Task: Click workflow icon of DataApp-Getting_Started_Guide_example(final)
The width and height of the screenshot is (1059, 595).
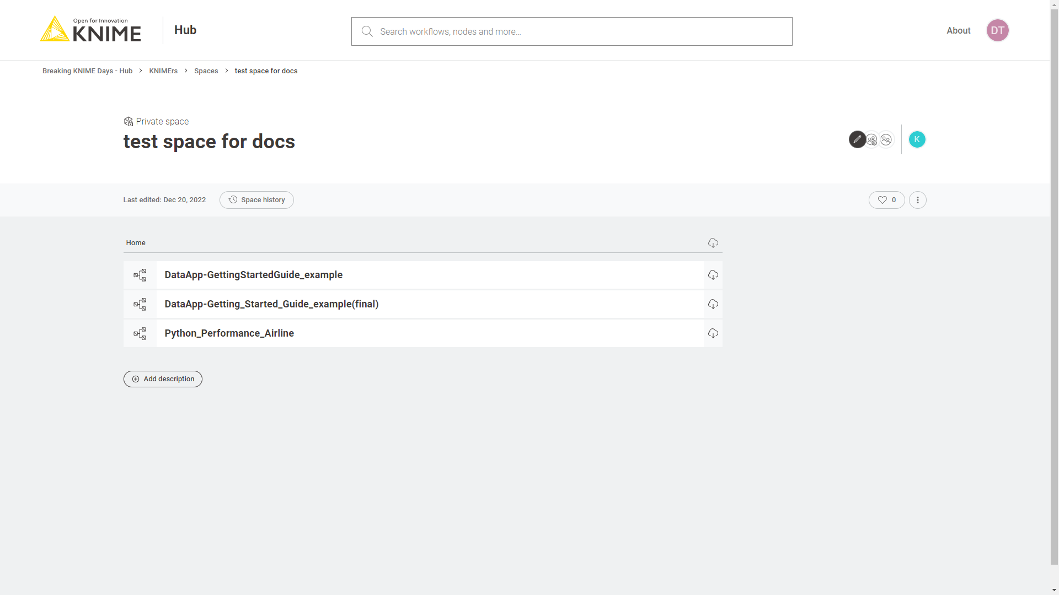Action: (x=140, y=304)
